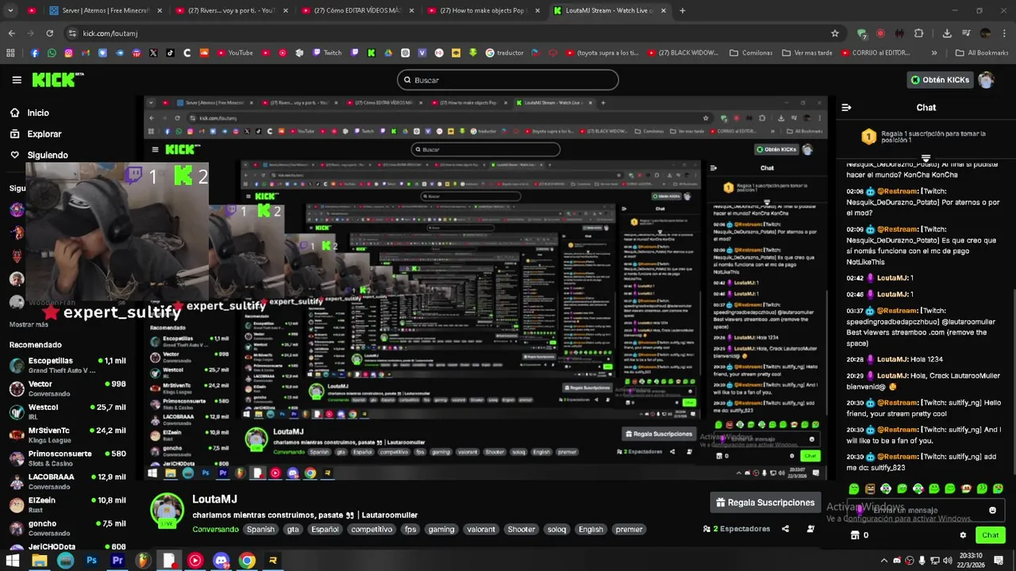Open File Explorer from the taskbar
Screen dimensions: 1016x571
pyautogui.click(x=39, y=561)
